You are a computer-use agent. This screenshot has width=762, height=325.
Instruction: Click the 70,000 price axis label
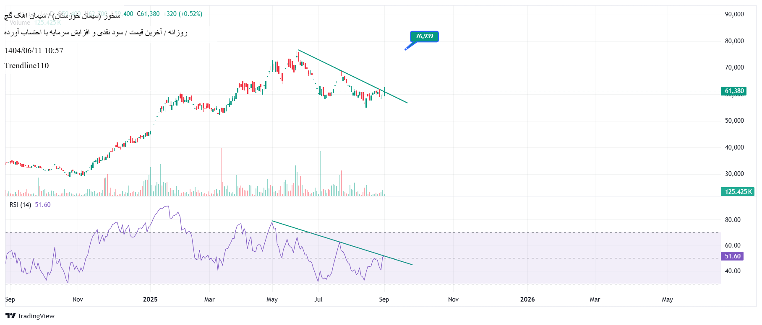coord(734,67)
